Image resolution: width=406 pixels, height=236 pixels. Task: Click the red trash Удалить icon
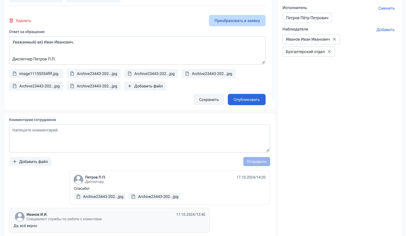(11, 21)
